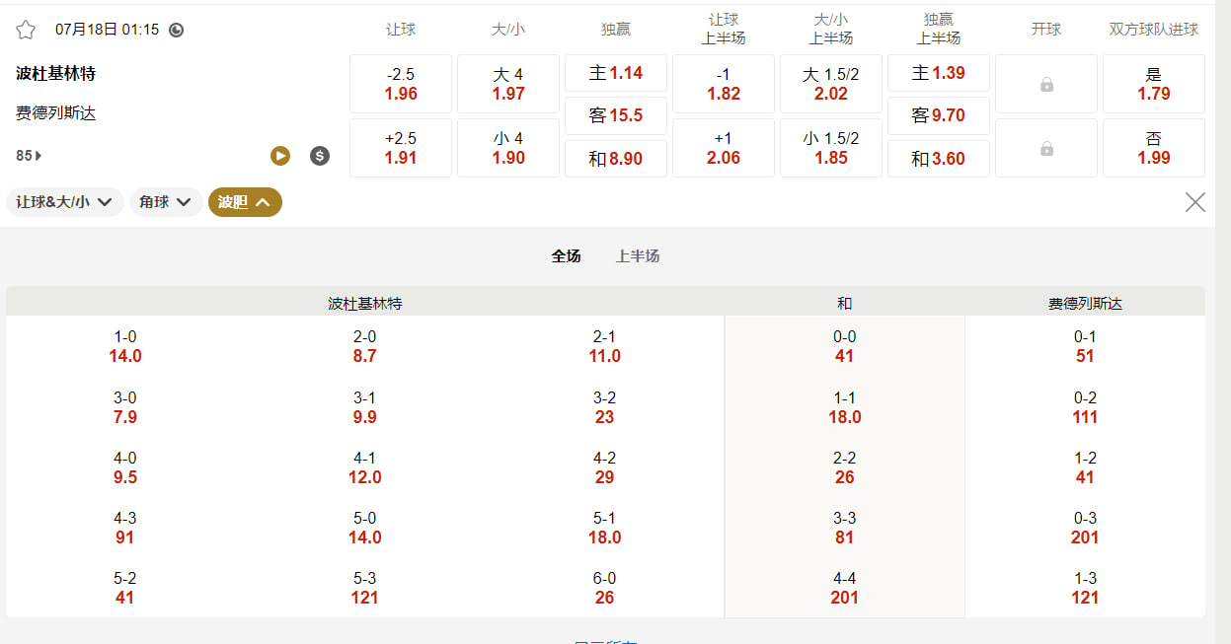Collapse the 波胆 dropdown

(245, 202)
